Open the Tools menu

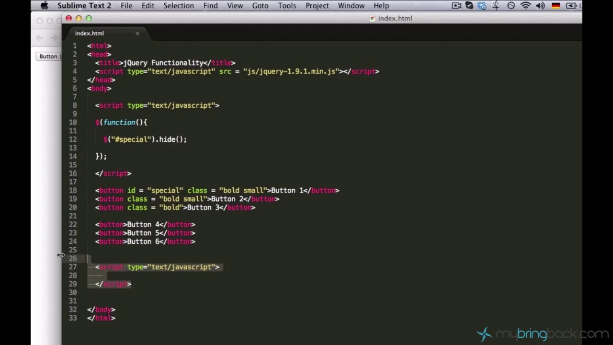(x=287, y=6)
